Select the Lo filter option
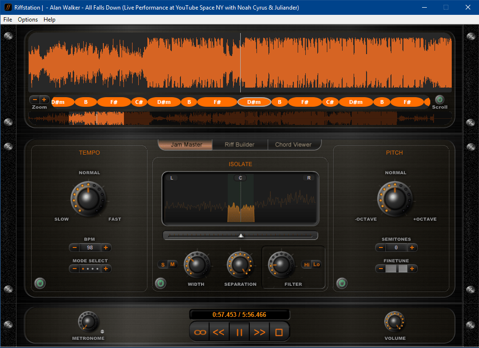Viewport: 479px width, 348px height. pos(316,265)
